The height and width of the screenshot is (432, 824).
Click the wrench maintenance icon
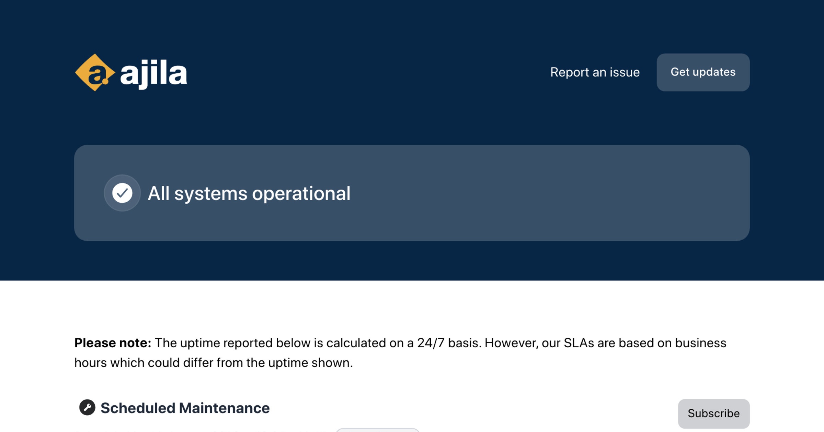tap(87, 407)
